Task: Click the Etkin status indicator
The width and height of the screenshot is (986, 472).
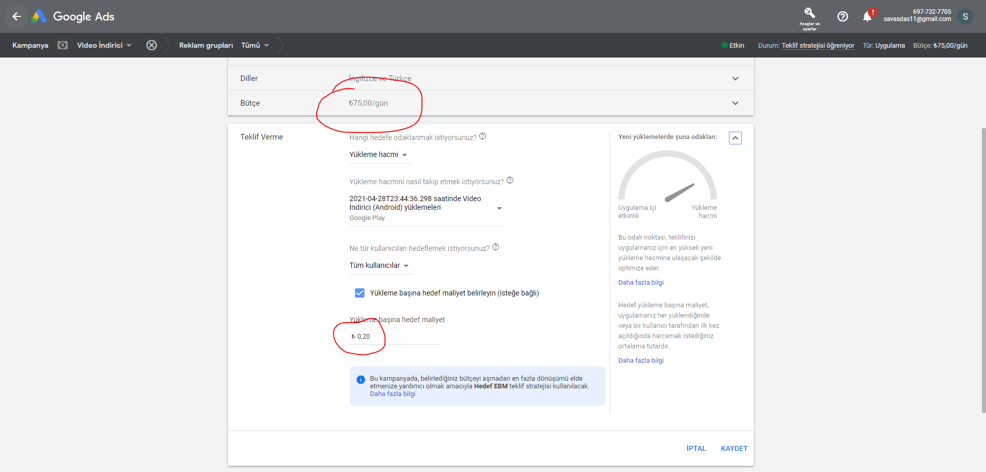Action: (x=733, y=46)
